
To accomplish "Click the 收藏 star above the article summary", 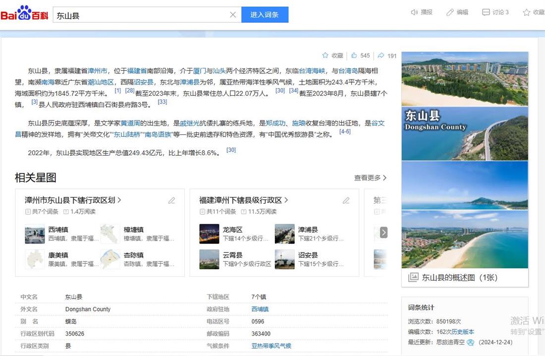I will [x=332, y=56].
